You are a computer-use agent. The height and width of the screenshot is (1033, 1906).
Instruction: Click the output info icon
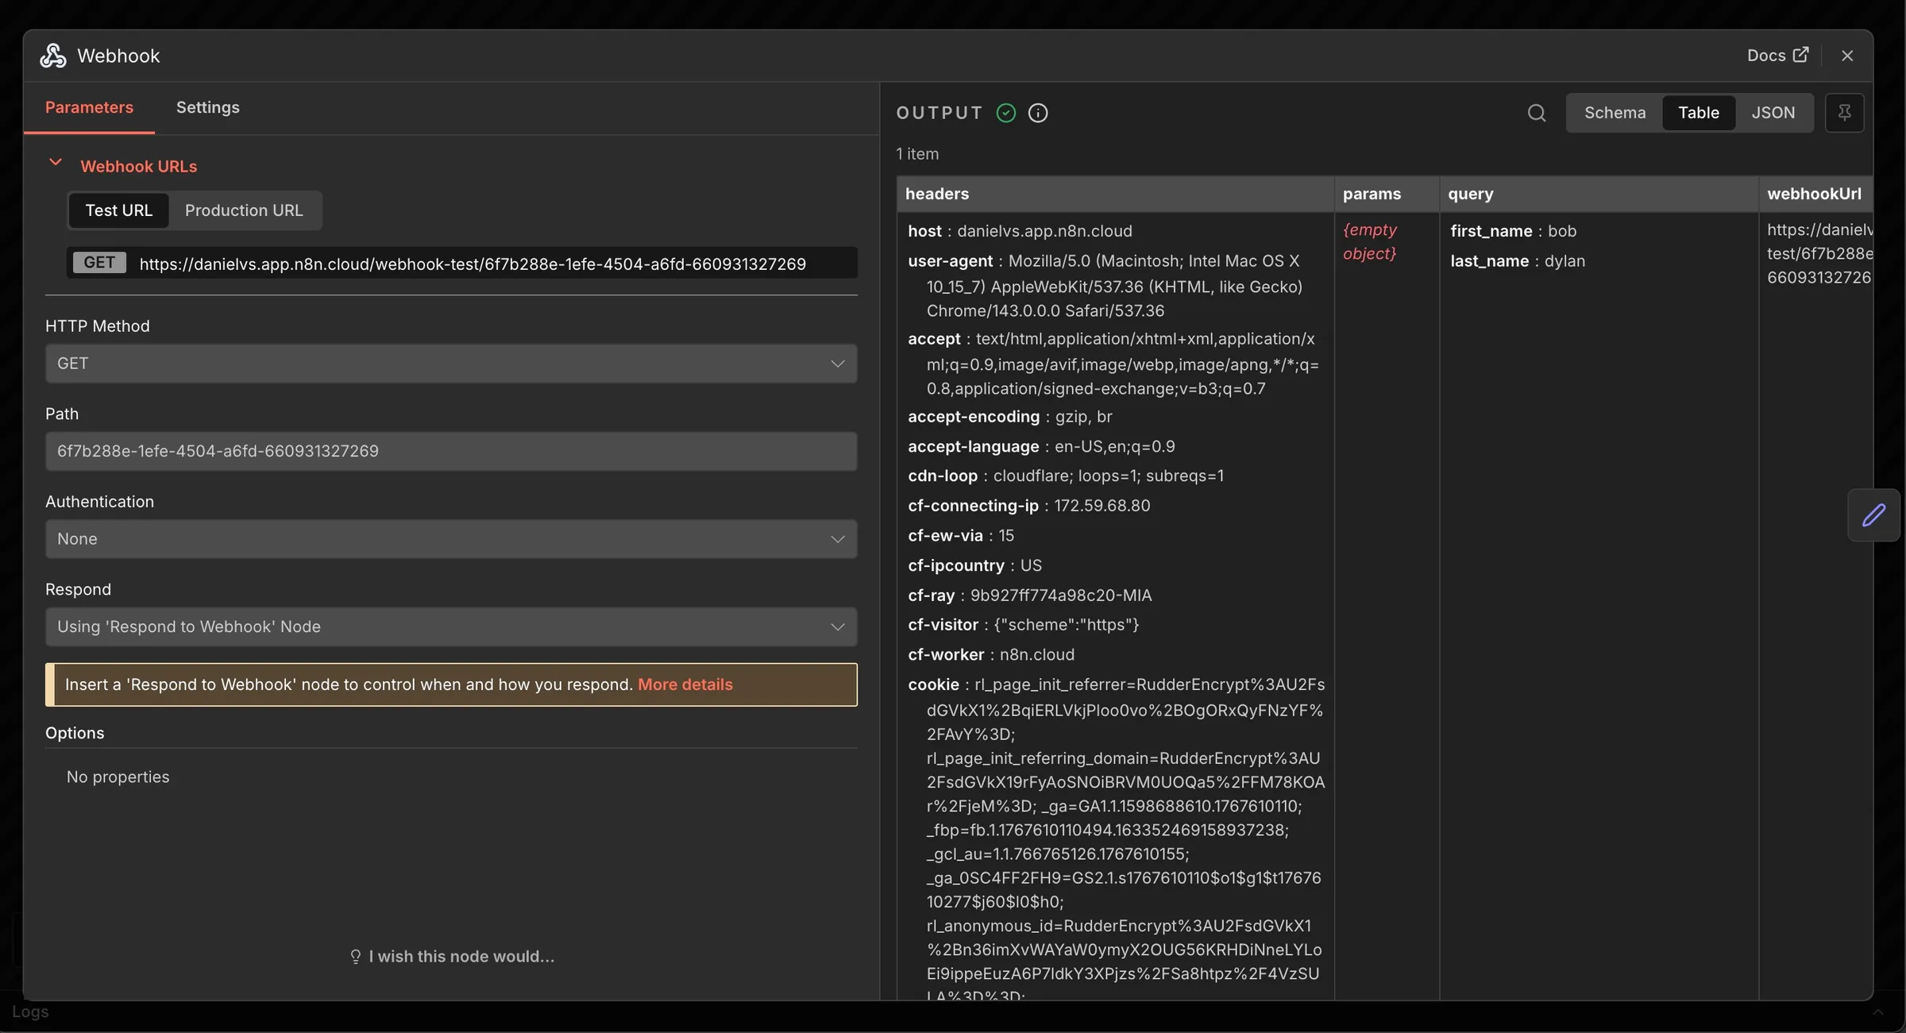click(1037, 113)
